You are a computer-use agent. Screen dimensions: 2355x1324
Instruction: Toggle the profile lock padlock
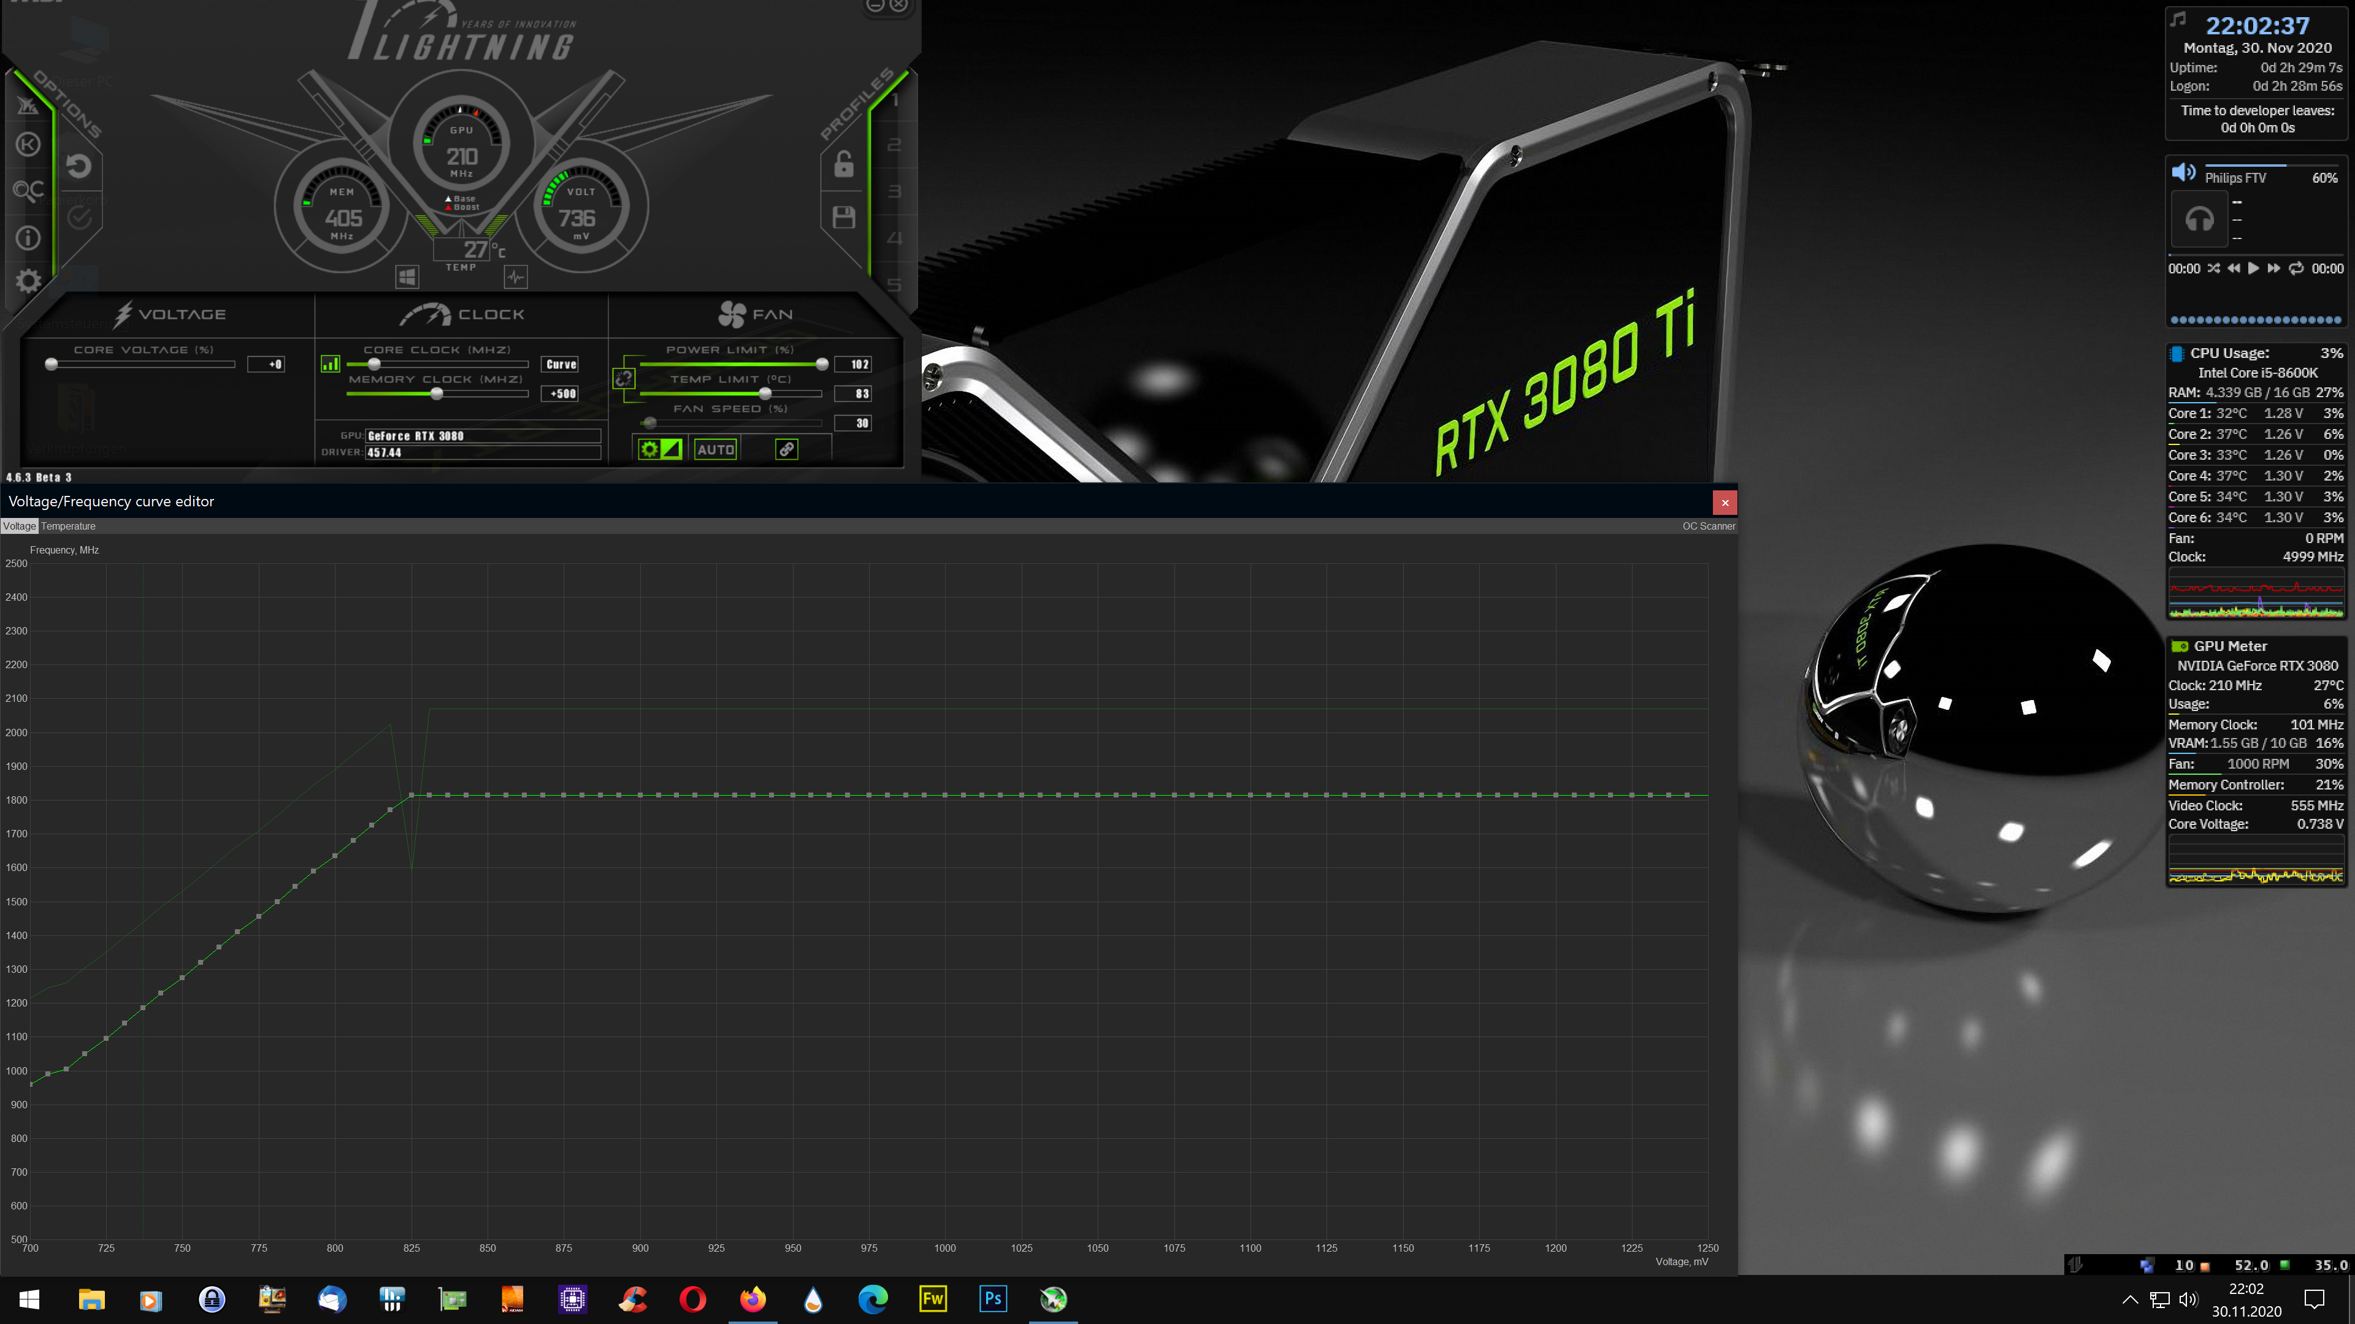[844, 164]
